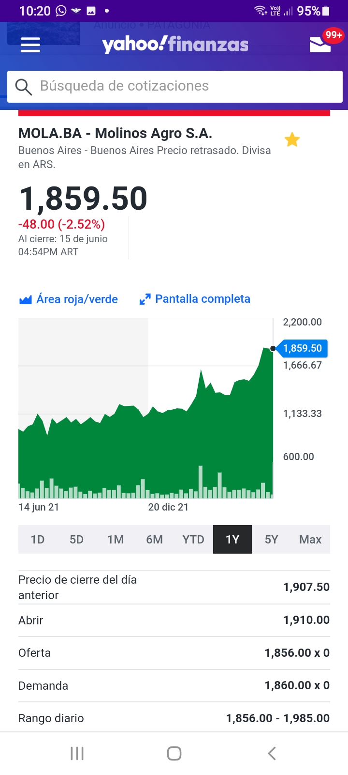This screenshot has height=775, width=348.
Task: Choose the YTD chart range
Action: tap(193, 540)
